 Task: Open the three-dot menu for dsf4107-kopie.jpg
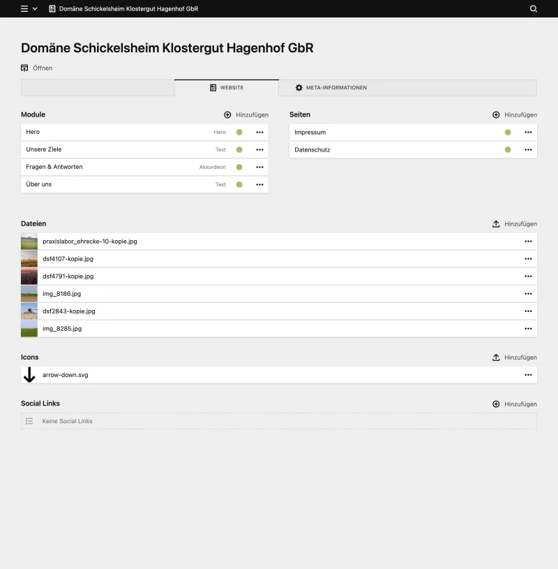pyautogui.click(x=528, y=258)
